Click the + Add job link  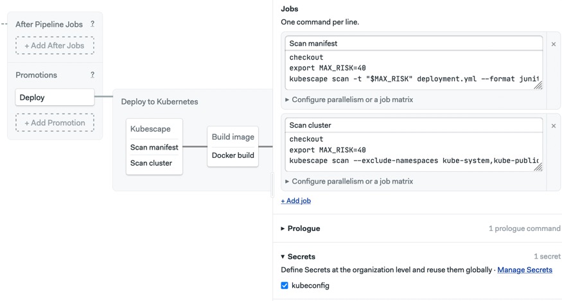(x=296, y=201)
